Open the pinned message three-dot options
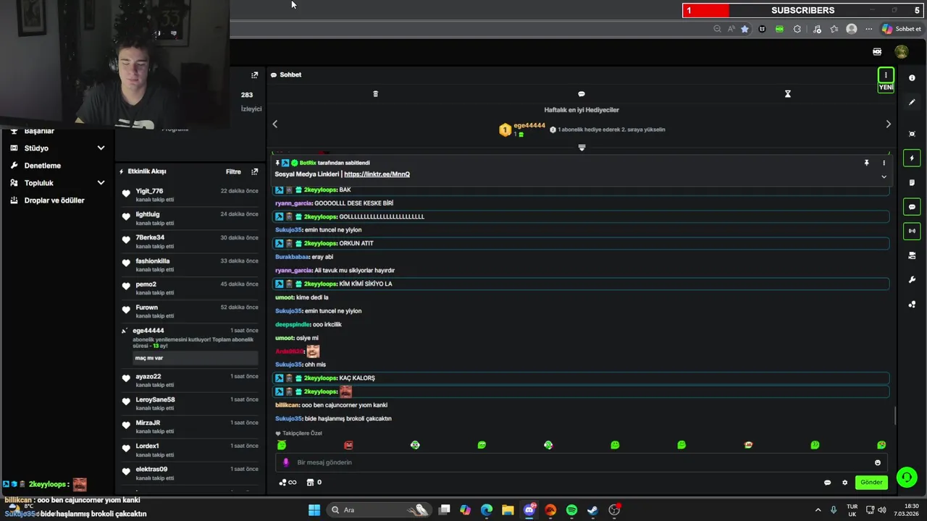927x521 pixels. pyautogui.click(x=884, y=164)
